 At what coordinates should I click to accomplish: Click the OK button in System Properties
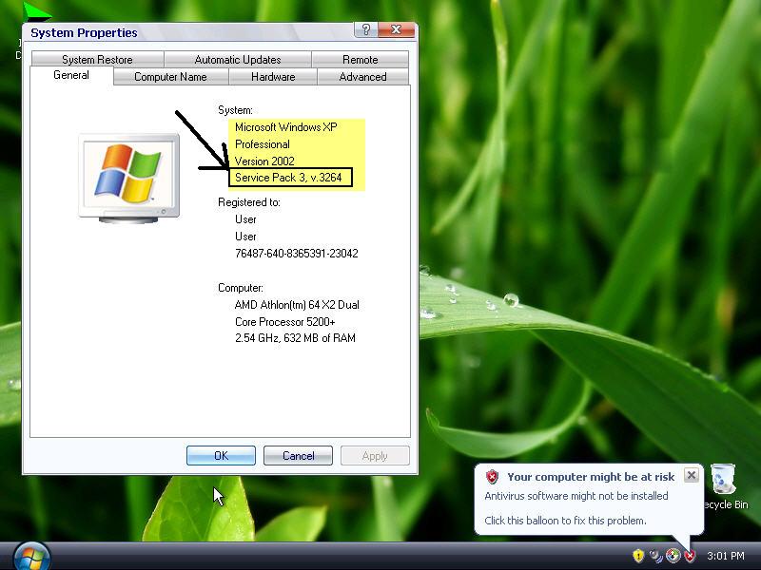click(221, 455)
